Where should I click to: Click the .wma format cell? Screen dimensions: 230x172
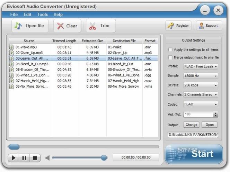[148, 87]
